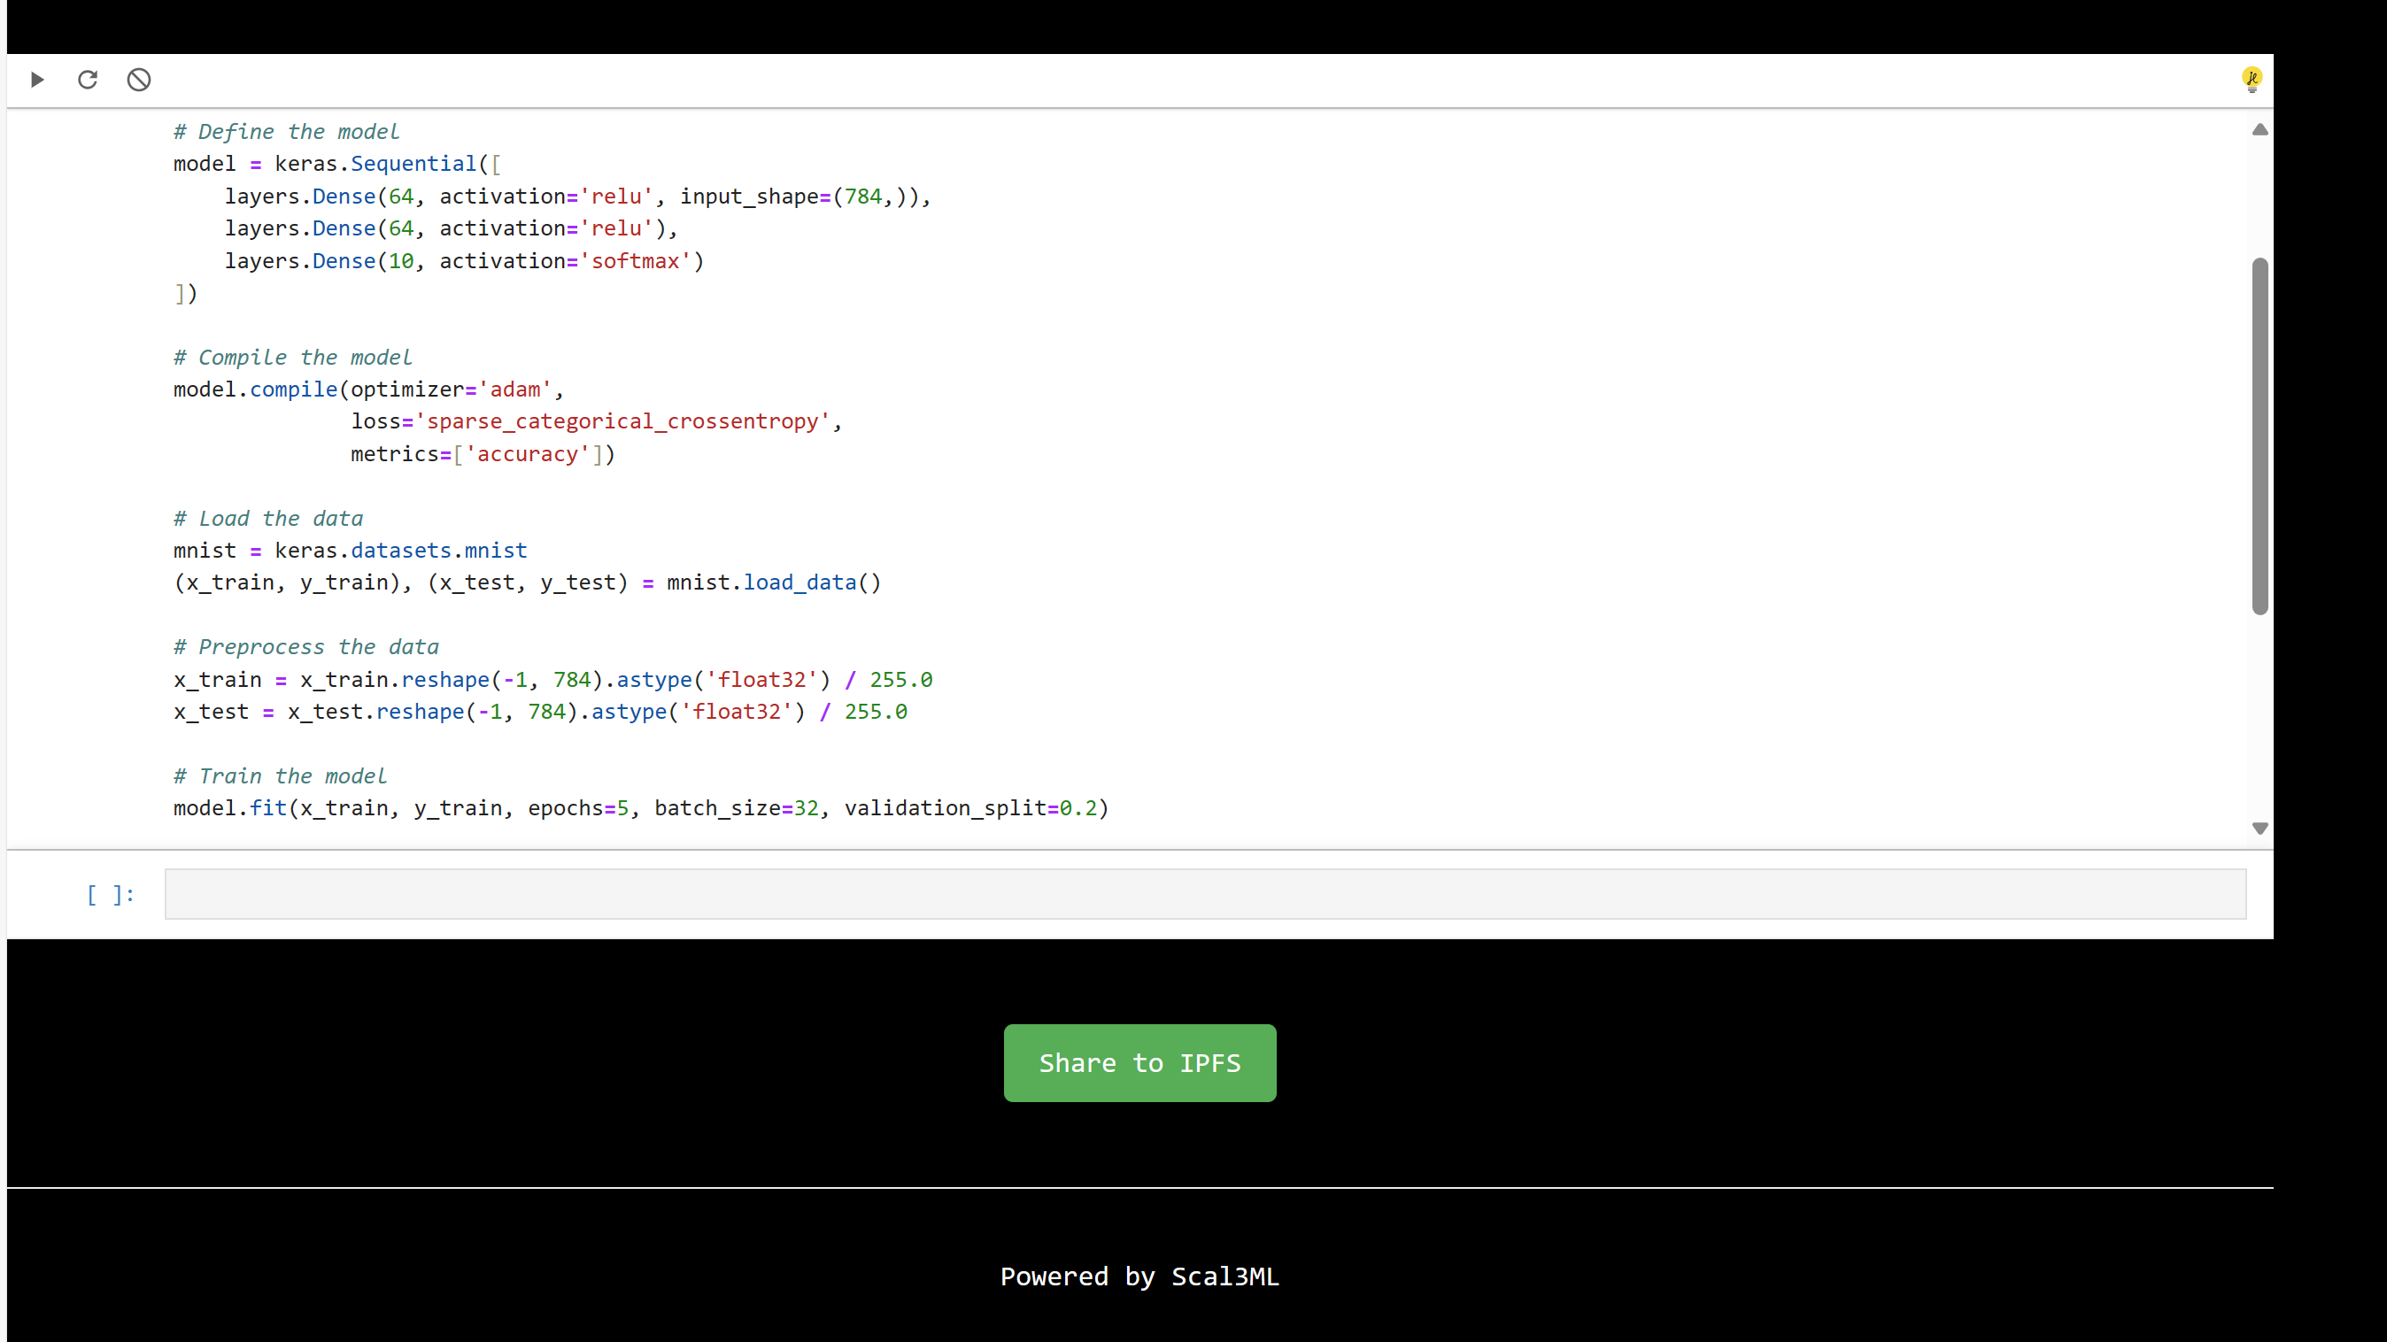Image resolution: width=2387 pixels, height=1342 pixels.
Task: Click the Dense softmax layer line
Action: click(x=464, y=261)
